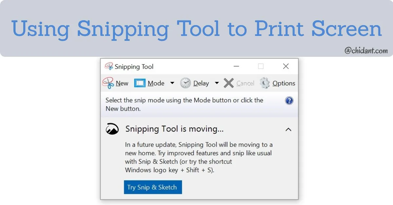Select the Mode text label
Image resolution: width=393 pixels, height=205 pixels.
click(x=156, y=84)
